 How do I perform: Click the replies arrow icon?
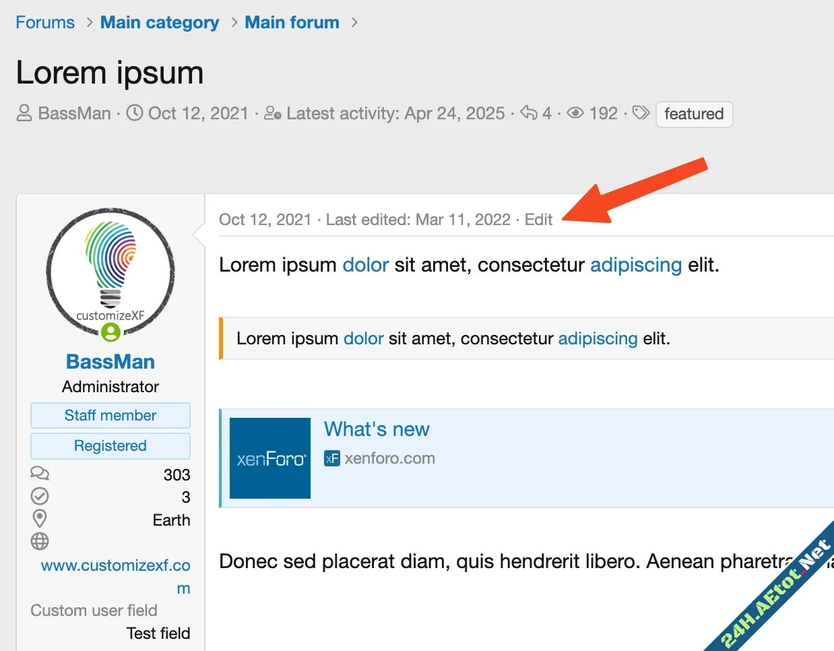coord(529,113)
